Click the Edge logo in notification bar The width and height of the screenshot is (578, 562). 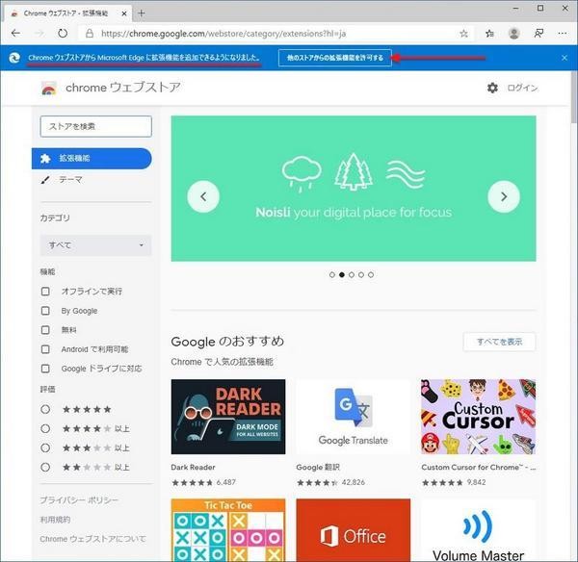14,58
